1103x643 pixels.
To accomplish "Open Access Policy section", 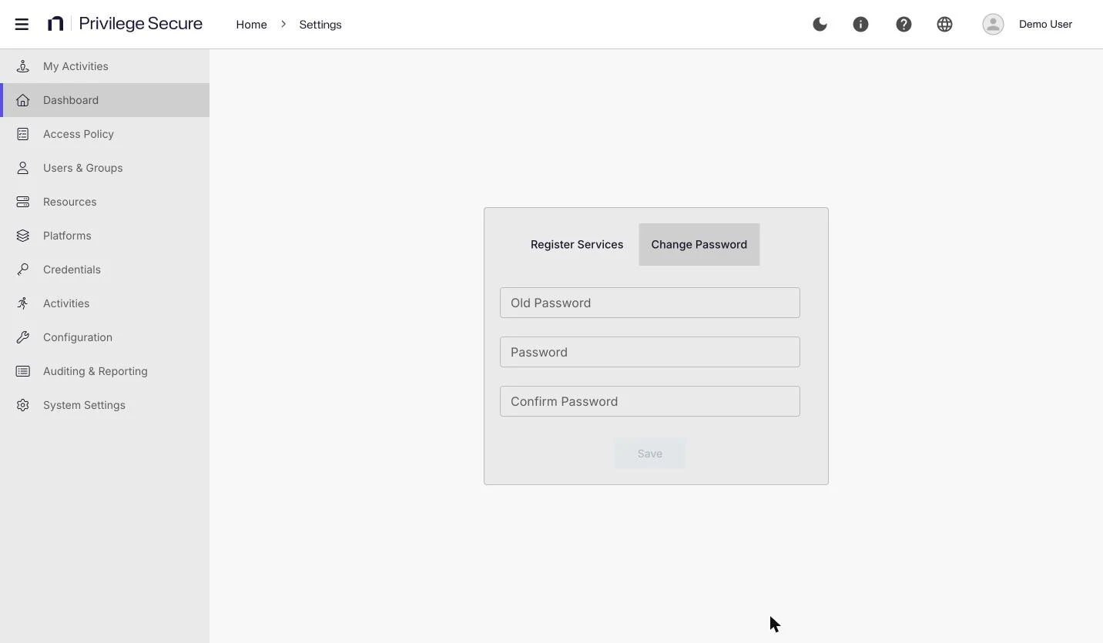I will click(x=105, y=134).
